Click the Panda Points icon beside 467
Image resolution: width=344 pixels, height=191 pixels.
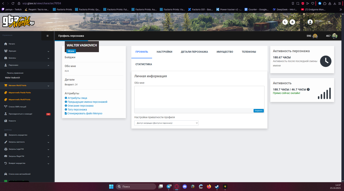(x=335, y=36)
